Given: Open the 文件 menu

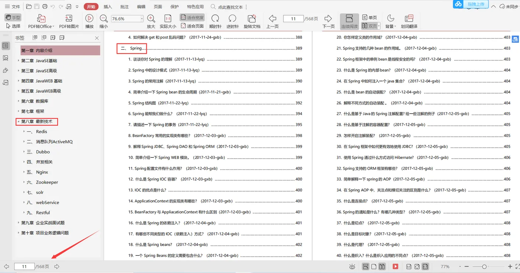Looking at the screenshot, I should [12, 7].
